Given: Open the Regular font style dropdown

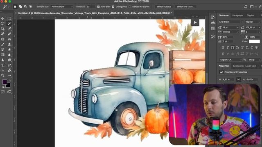Looking at the screenshot, I should [x=253, y=22].
